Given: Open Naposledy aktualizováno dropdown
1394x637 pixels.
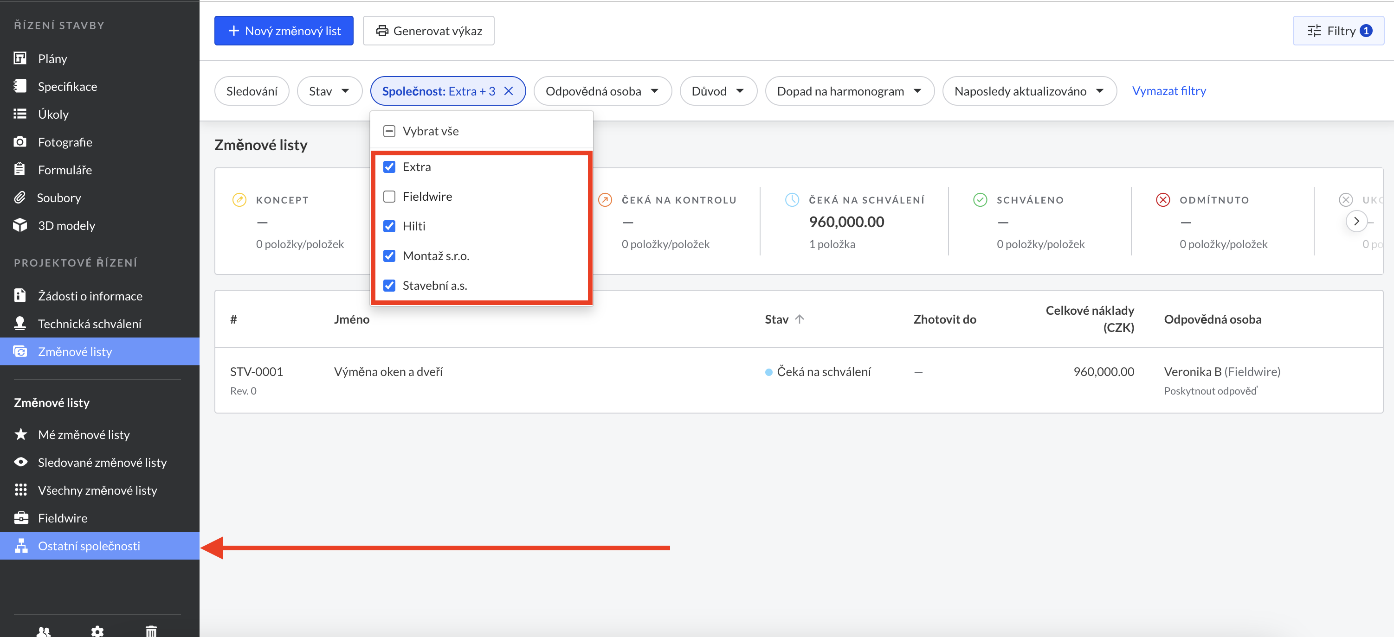Looking at the screenshot, I should [1029, 91].
